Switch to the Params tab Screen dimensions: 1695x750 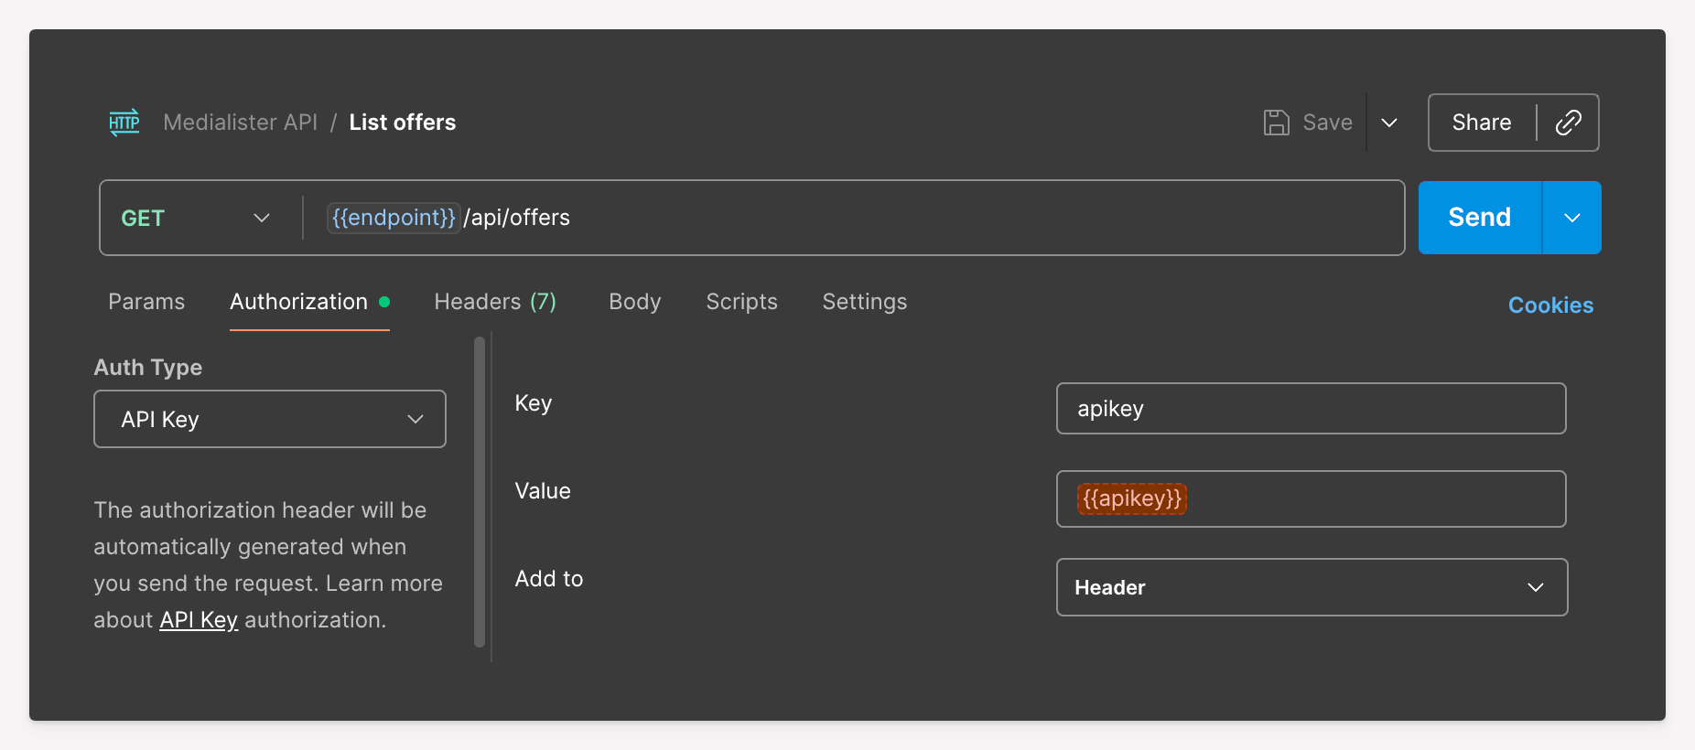click(146, 302)
